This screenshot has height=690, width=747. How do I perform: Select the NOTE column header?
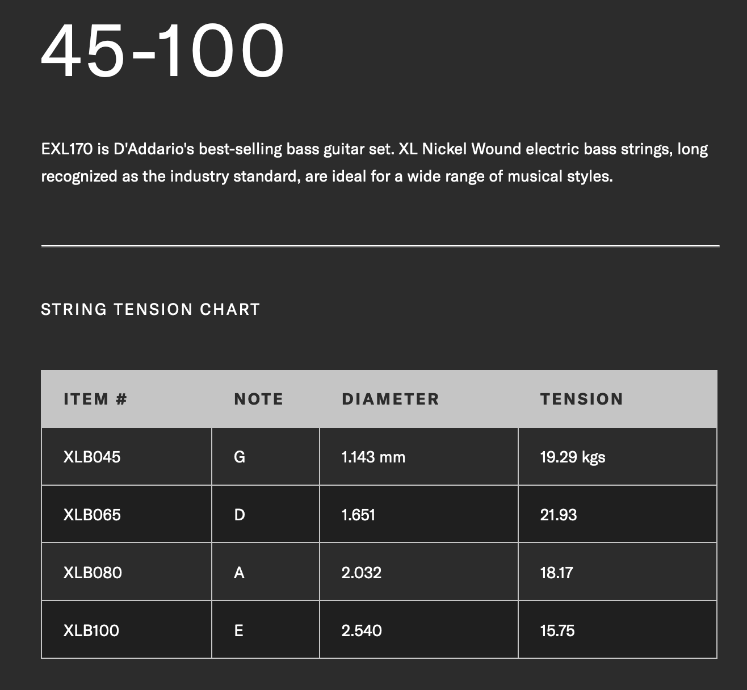coord(258,399)
